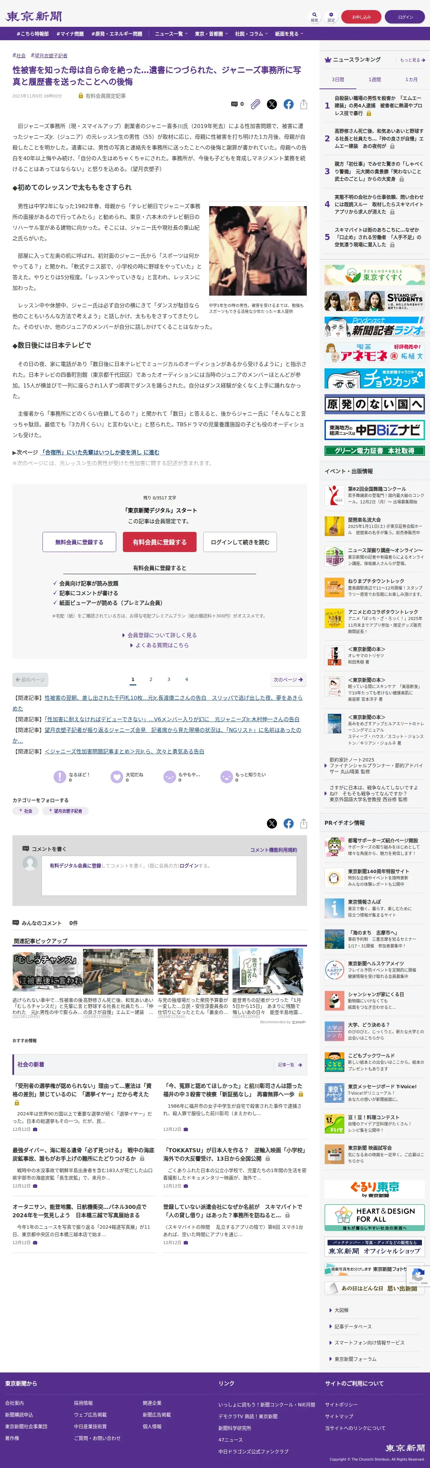This screenshot has height=1468, width=430.
Task: Click 有料会員に登録する red button
Action: click(x=159, y=542)
